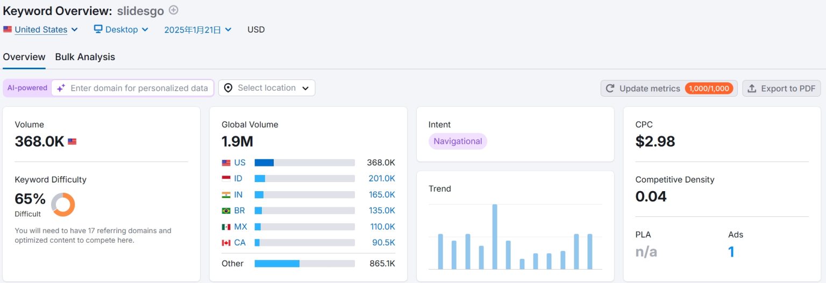826x283 pixels.
Task: Click the AI sparkle icon in domain field
Action: click(x=61, y=88)
